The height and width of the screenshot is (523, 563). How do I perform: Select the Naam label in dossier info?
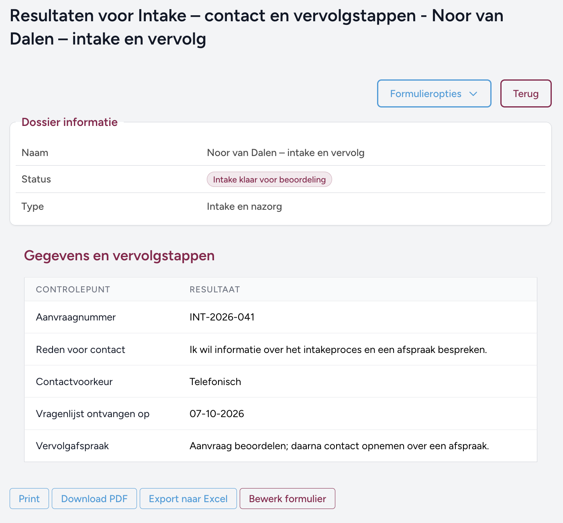coord(35,153)
